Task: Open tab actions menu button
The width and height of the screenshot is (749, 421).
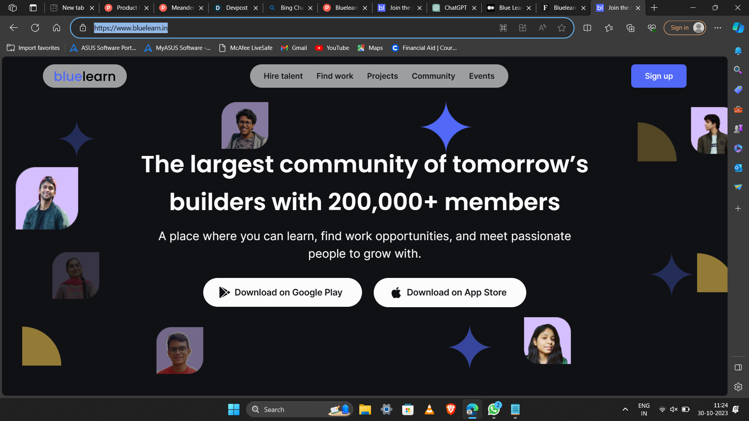Action: coord(33,7)
